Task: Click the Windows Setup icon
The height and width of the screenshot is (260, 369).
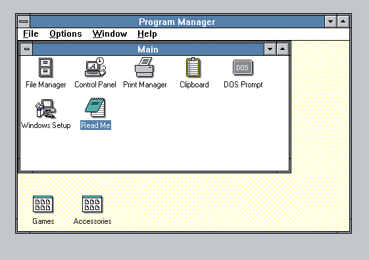Action: [x=45, y=108]
